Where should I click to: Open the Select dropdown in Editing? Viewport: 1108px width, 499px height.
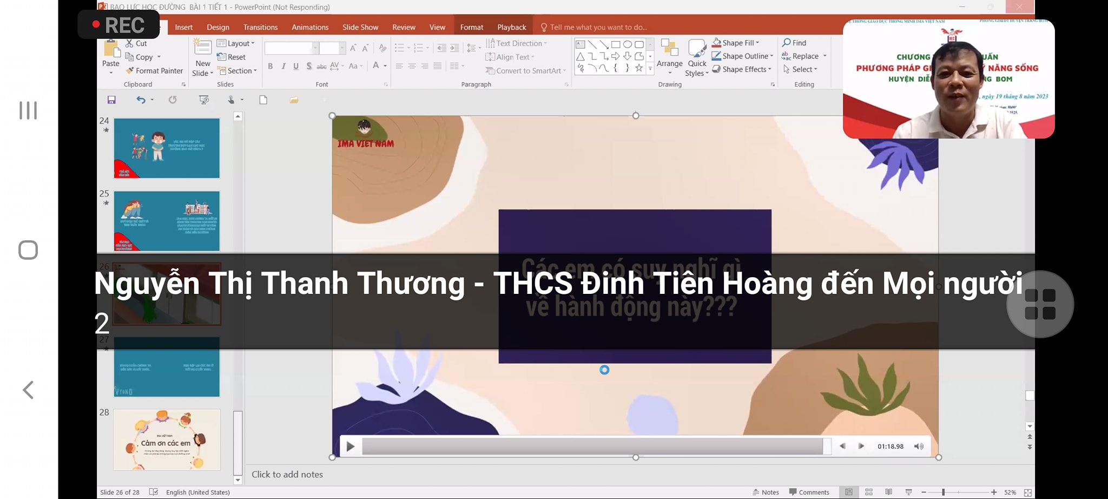click(x=800, y=69)
